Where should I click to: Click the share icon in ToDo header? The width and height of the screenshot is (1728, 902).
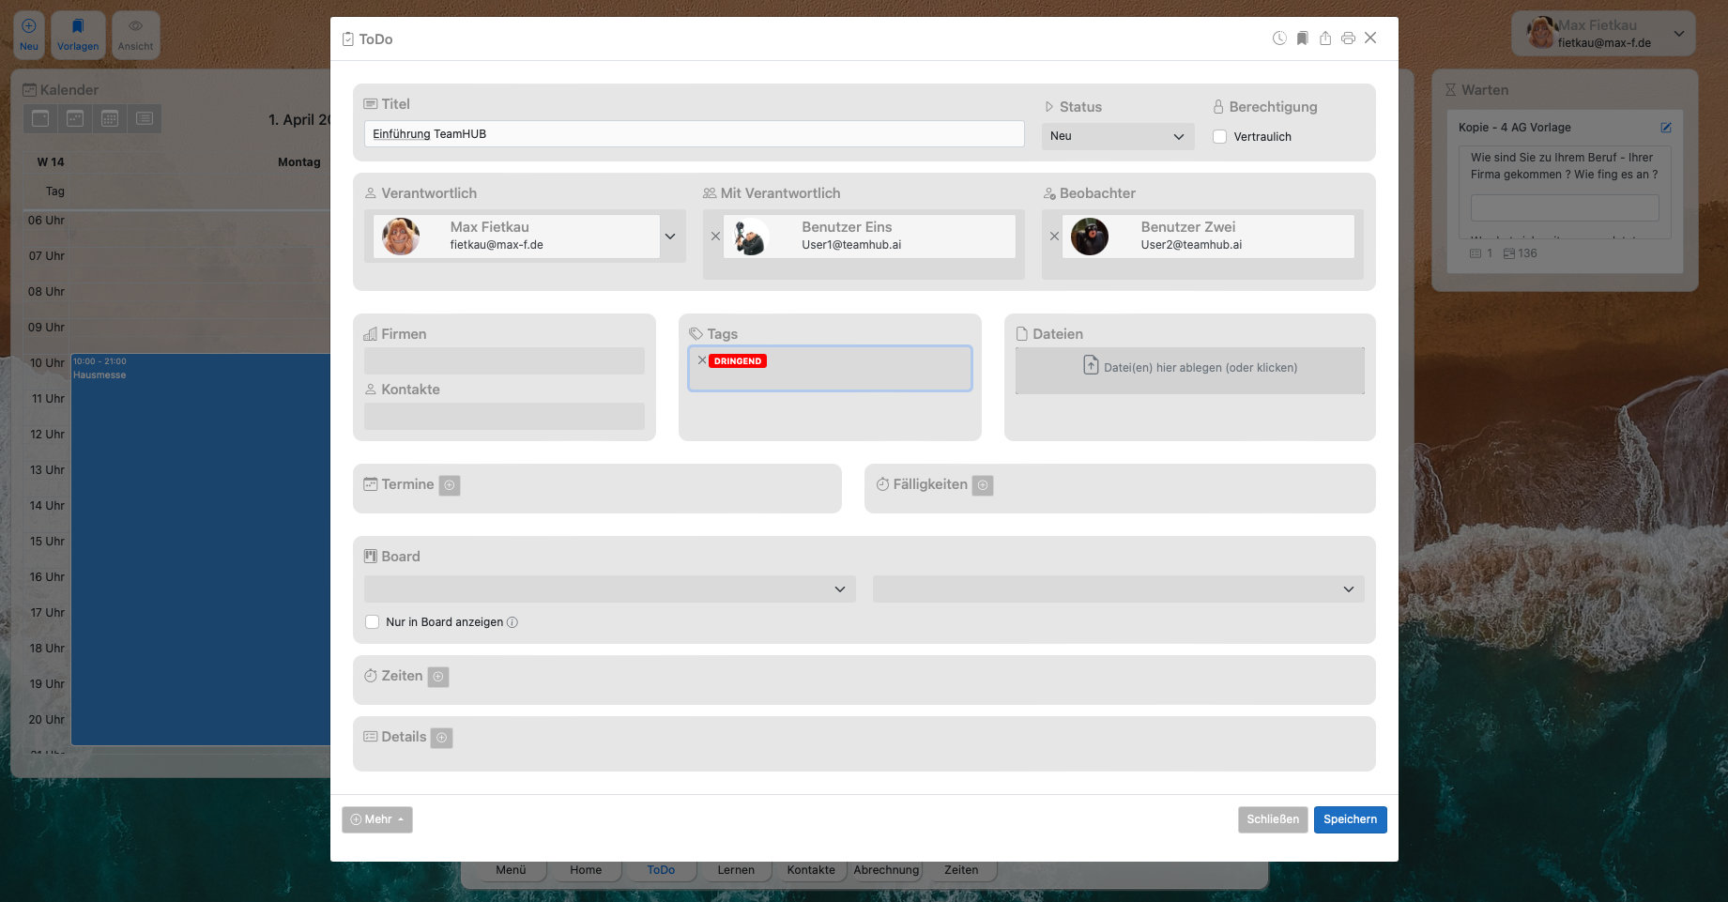[1325, 38]
